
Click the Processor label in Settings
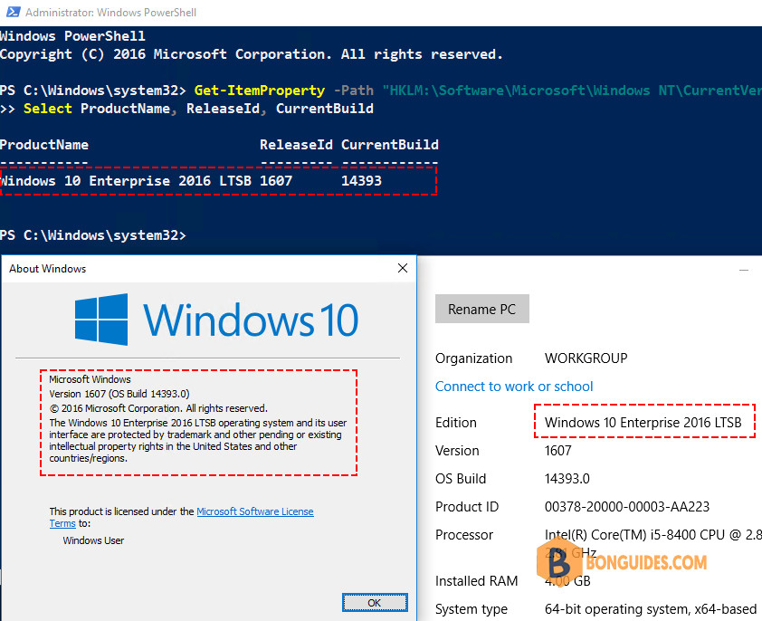pyautogui.click(x=464, y=535)
